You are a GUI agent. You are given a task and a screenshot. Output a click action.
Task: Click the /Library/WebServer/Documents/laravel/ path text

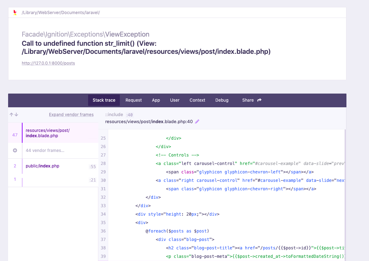tap(61, 13)
